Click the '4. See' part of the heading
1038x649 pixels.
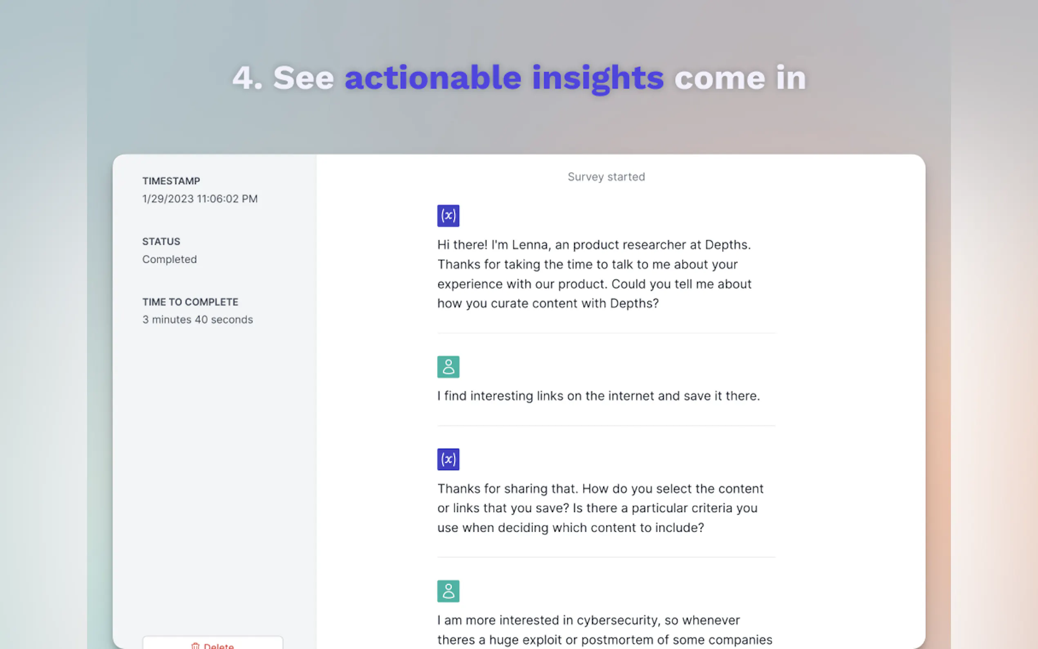click(283, 78)
